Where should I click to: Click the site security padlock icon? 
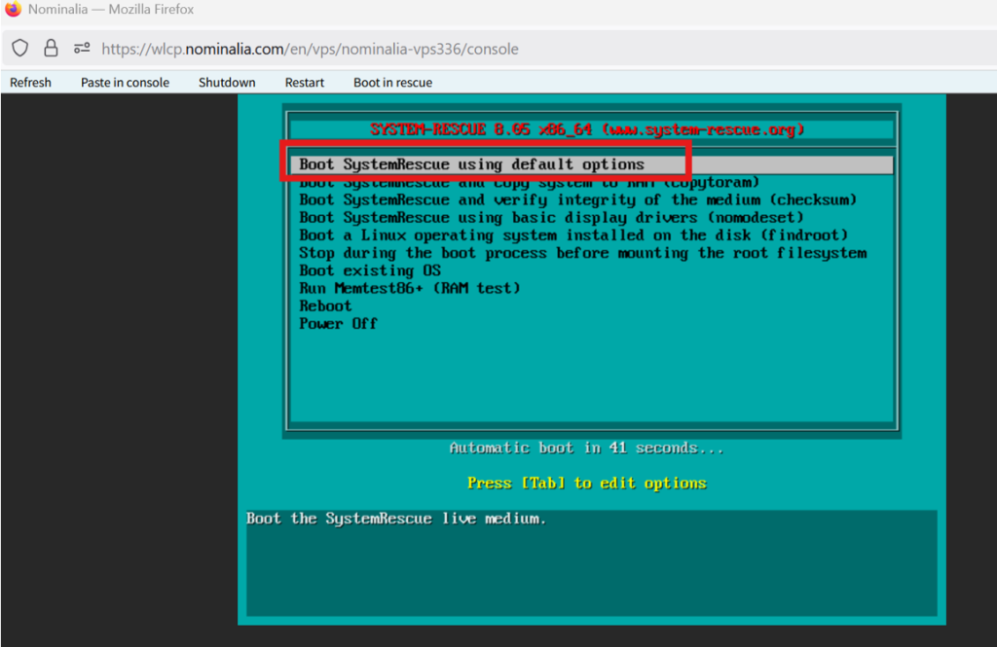pyautogui.click(x=51, y=49)
